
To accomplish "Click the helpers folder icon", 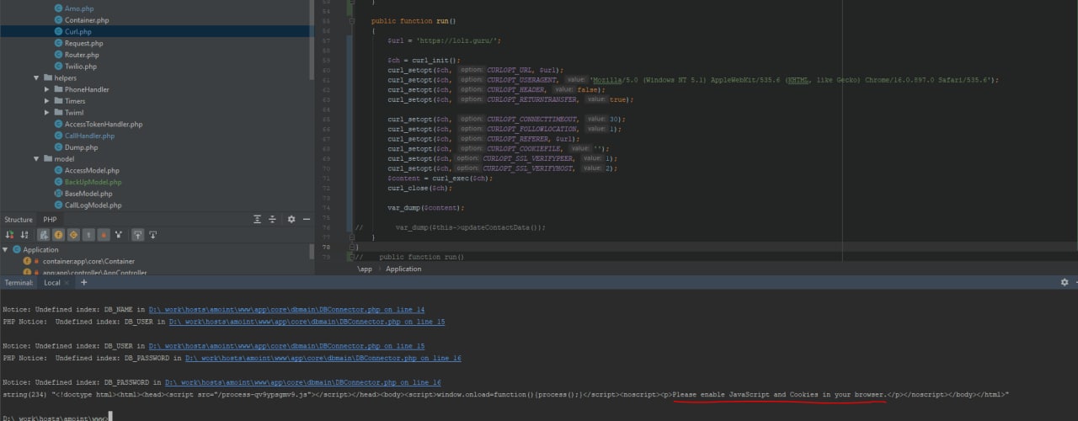I will 47,77.
